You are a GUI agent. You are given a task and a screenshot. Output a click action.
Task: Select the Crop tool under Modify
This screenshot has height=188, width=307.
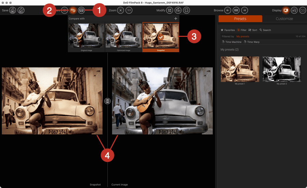click(170, 11)
